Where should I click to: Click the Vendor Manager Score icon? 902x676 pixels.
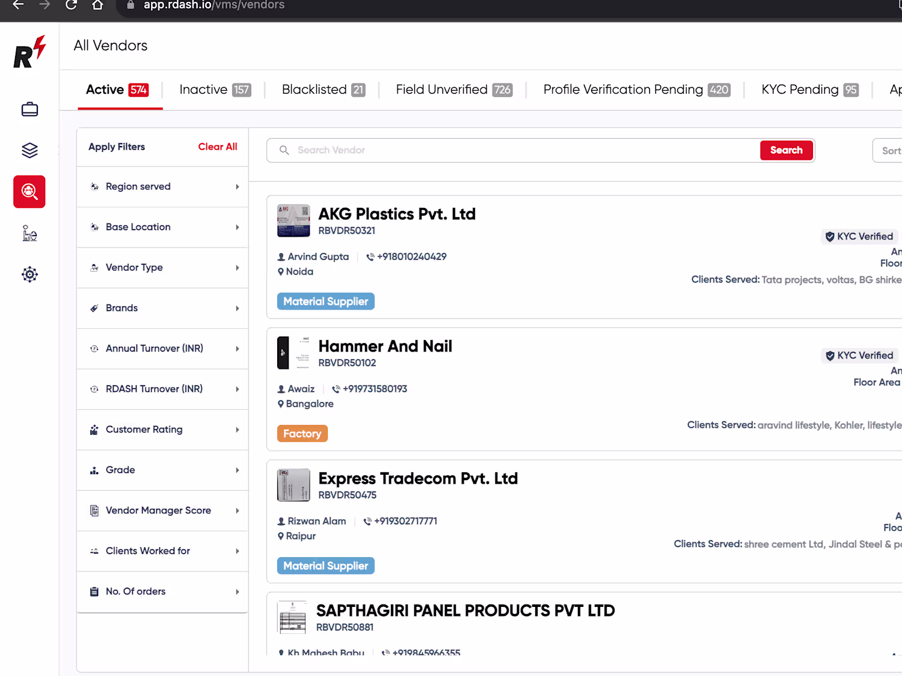pyautogui.click(x=94, y=511)
